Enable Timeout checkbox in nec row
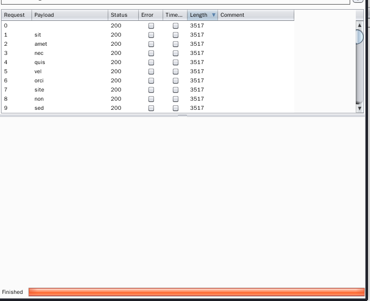This screenshot has width=370, height=301. coord(175,53)
